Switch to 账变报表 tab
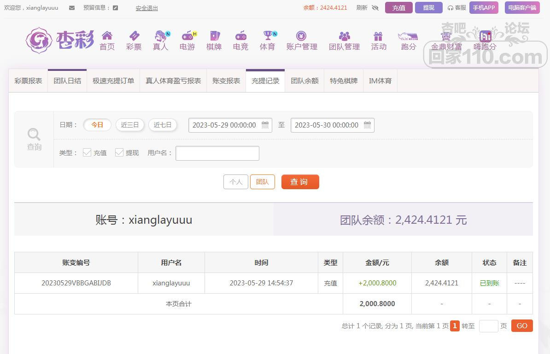The height and width of the screenshot is (354, 550). click(226, 81)
